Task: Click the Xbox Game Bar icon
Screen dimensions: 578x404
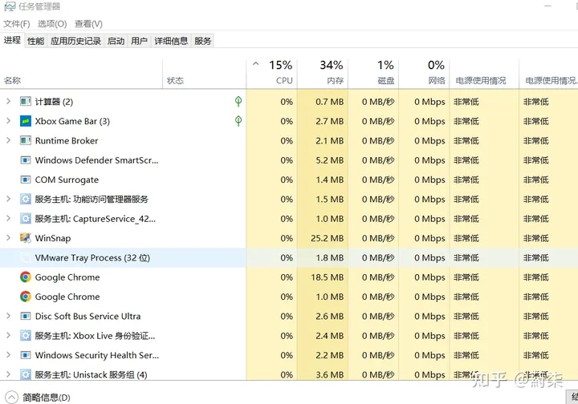Action: click(x=26, y=121)
